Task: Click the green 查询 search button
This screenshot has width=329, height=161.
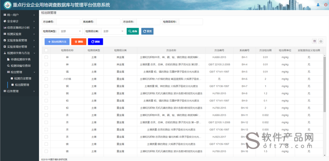Action: 132,31
